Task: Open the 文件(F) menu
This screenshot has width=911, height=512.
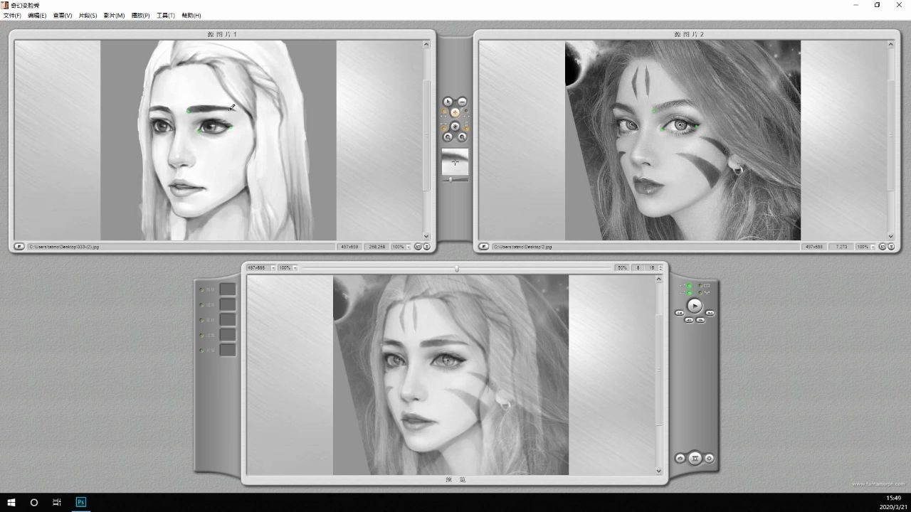Action: click(12, 16)
